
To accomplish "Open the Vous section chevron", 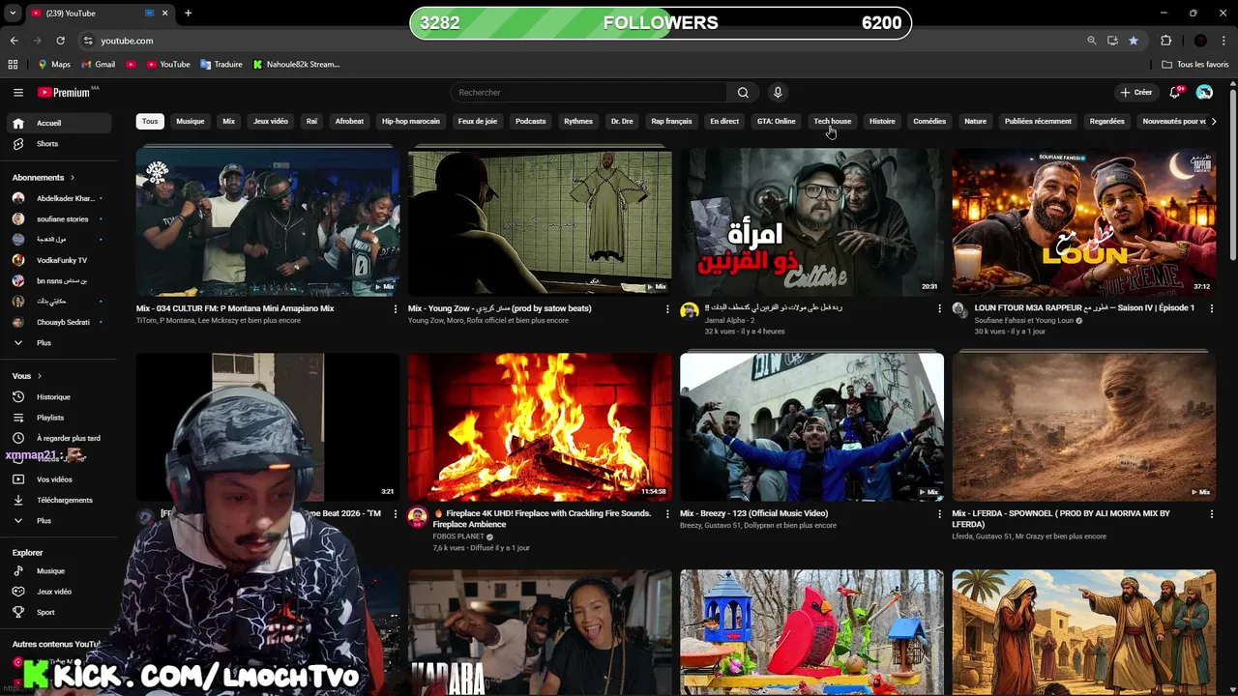I will [39, 376].
